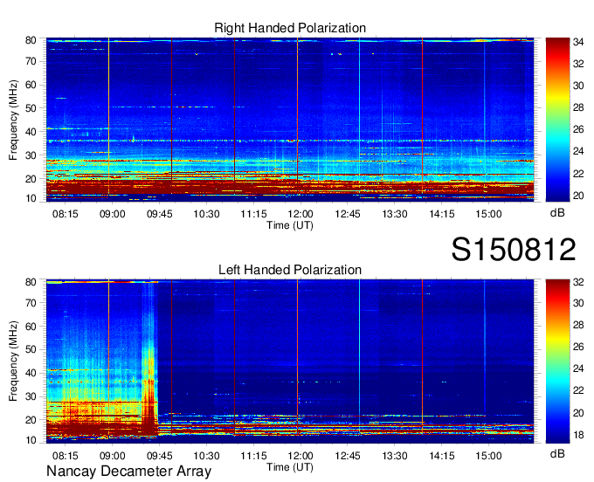Click the top plot's color scale bar
Screen dimensions: 594x482
[557, 120]
